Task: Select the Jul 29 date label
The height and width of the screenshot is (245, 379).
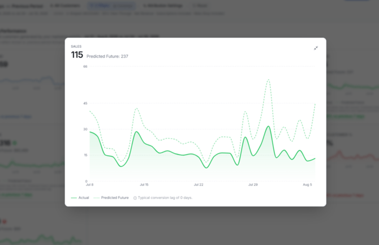Action: point(253,184)
